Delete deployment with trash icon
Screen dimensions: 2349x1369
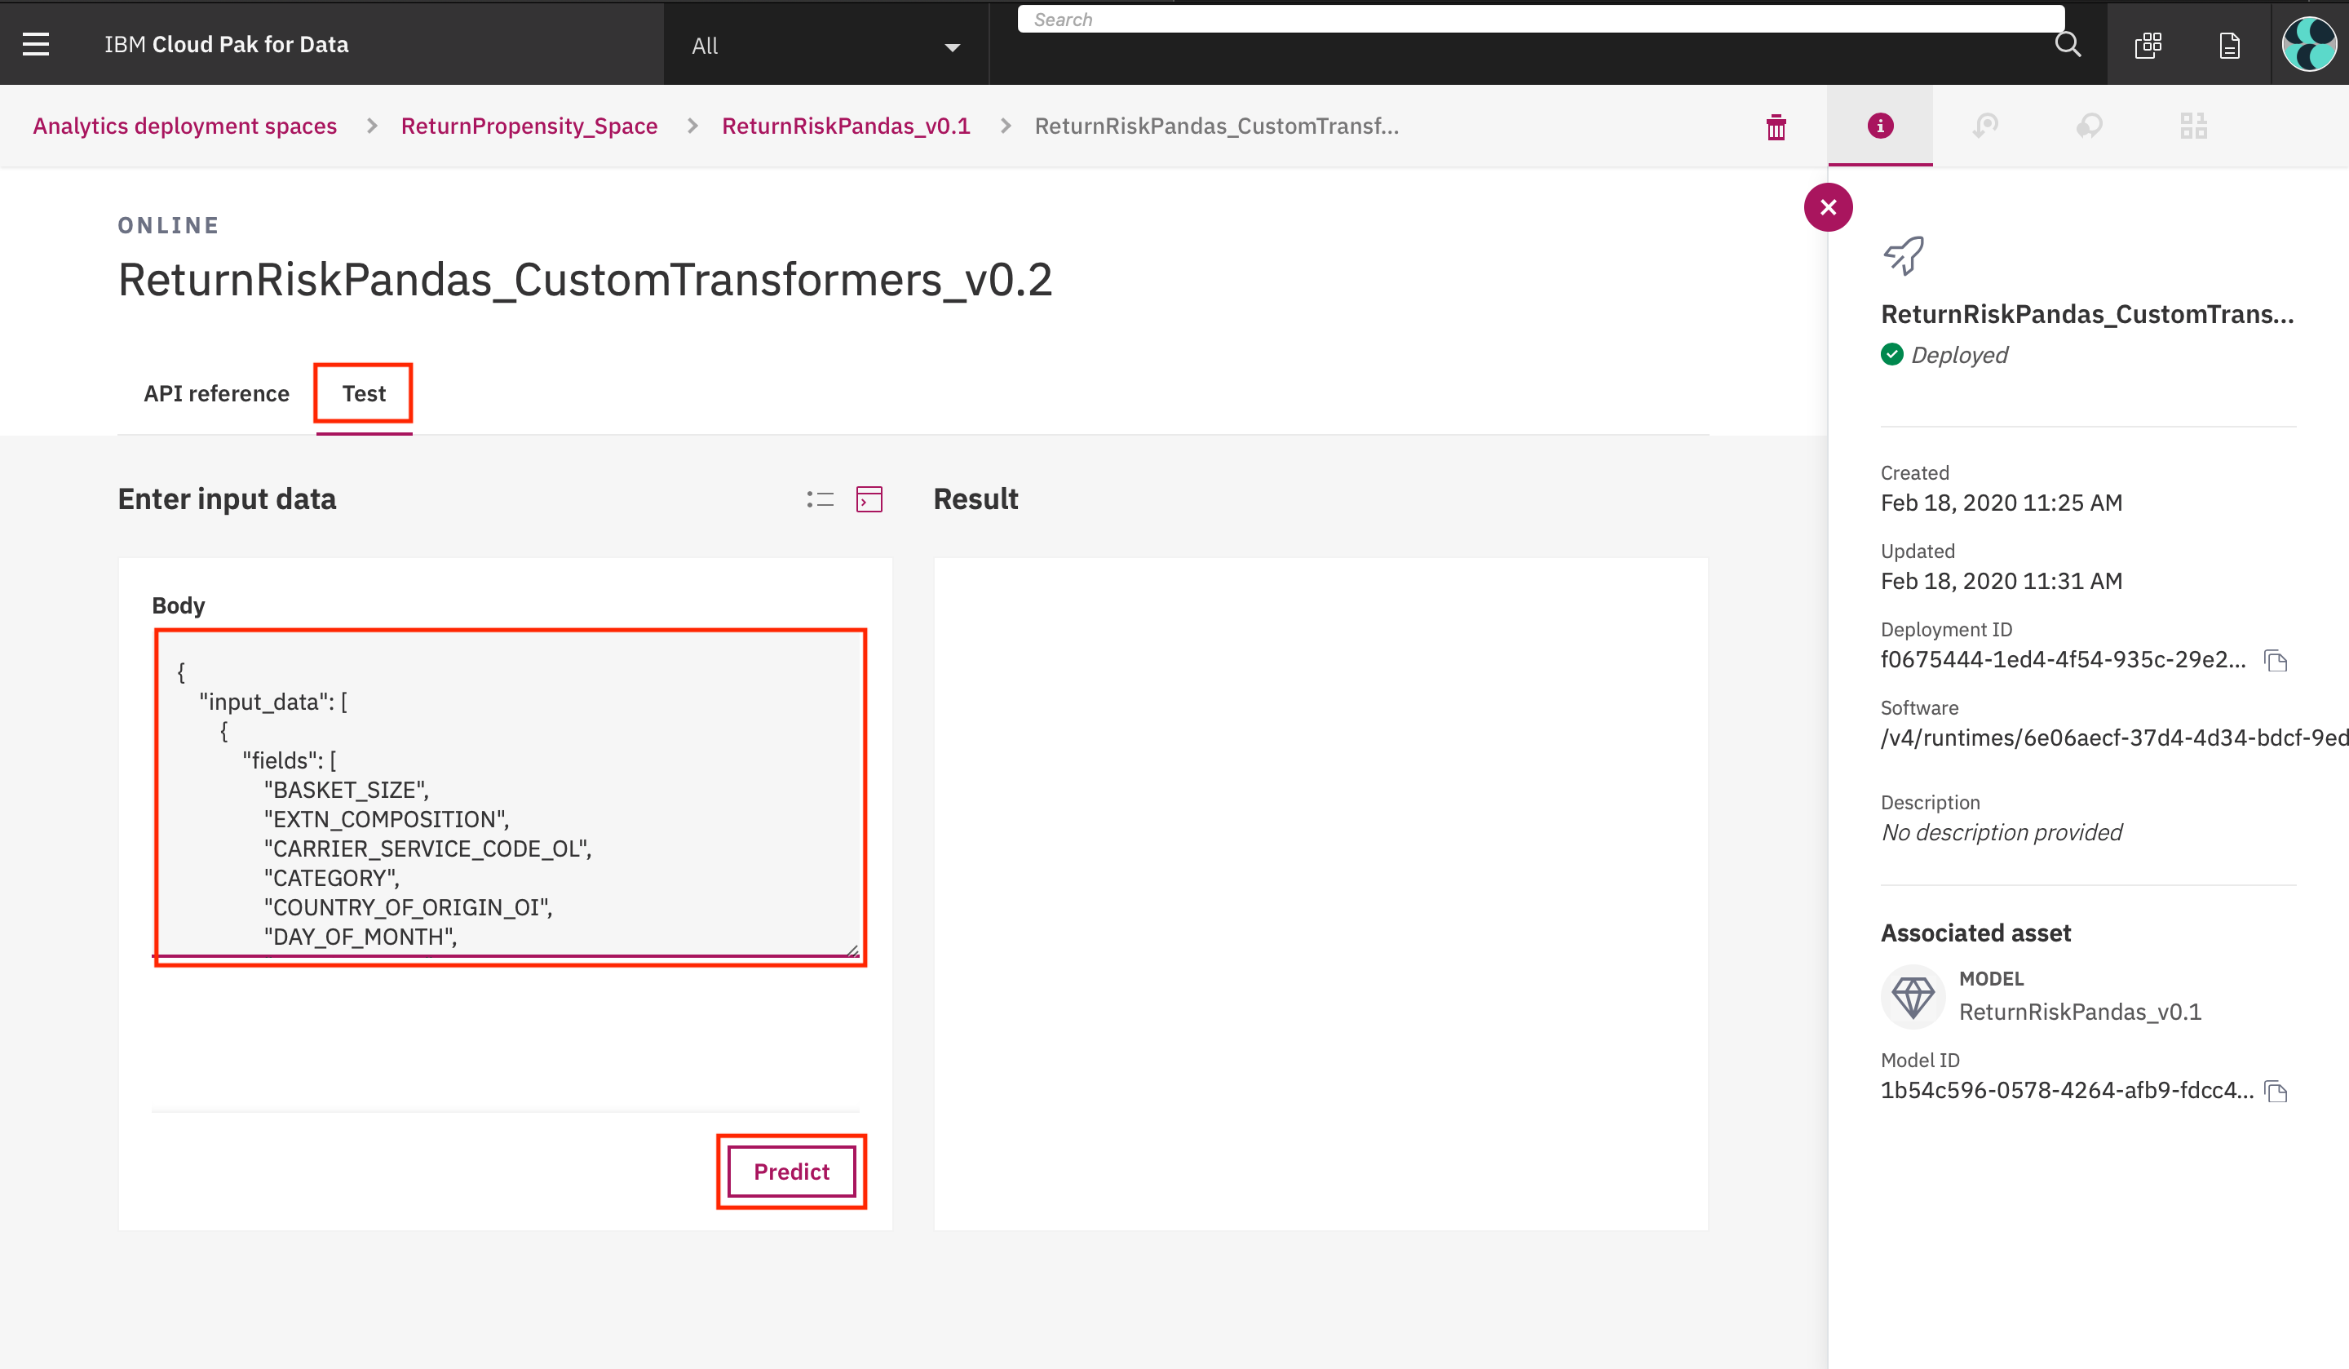coord(1776,126)
